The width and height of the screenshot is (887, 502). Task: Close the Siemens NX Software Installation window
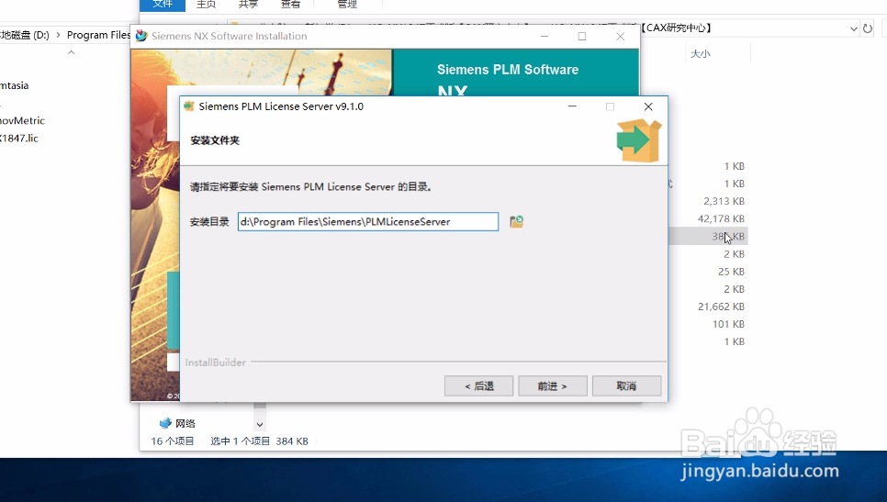pyautogui.click(x=621, y=36)
